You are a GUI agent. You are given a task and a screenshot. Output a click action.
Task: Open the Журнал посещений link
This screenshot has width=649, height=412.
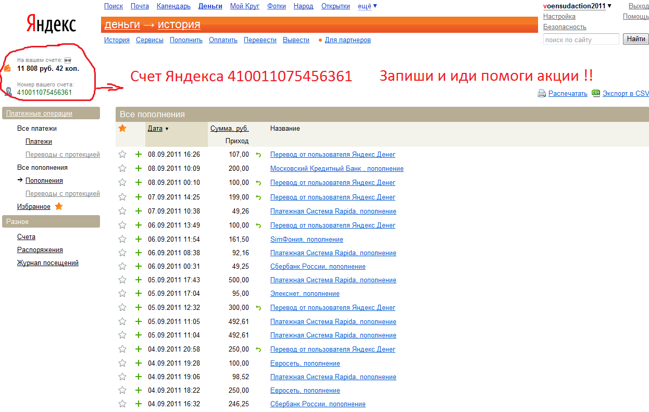click(x=48, y=263)
